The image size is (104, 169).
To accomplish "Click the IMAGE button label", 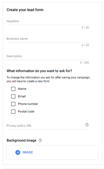I will (x=28, y=152).
